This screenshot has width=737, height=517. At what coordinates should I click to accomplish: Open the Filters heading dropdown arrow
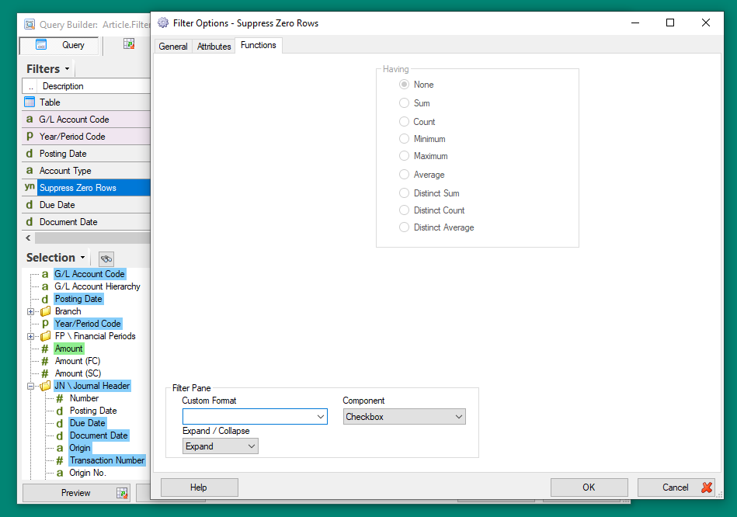click(x=68, y=69)
